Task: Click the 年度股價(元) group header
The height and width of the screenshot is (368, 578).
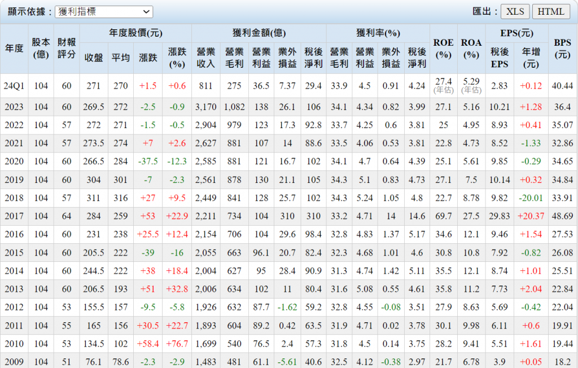Action: (135, 33)
